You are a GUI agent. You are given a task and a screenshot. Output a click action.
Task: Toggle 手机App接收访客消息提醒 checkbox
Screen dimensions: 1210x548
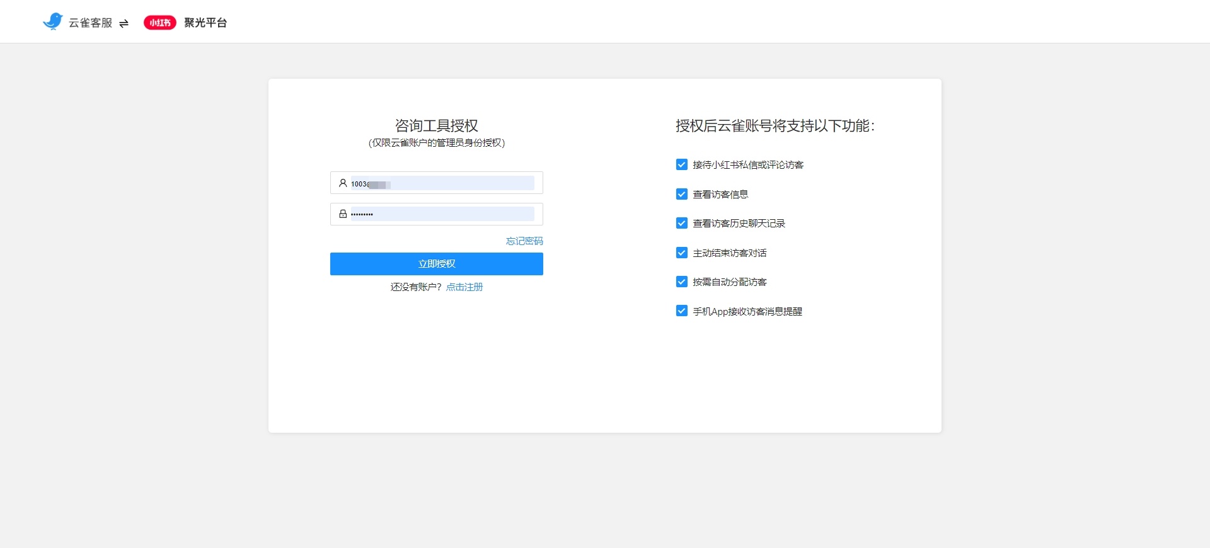(681, 311)
